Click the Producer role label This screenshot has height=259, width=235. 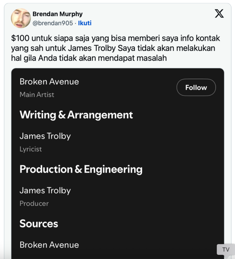(34, 203)
